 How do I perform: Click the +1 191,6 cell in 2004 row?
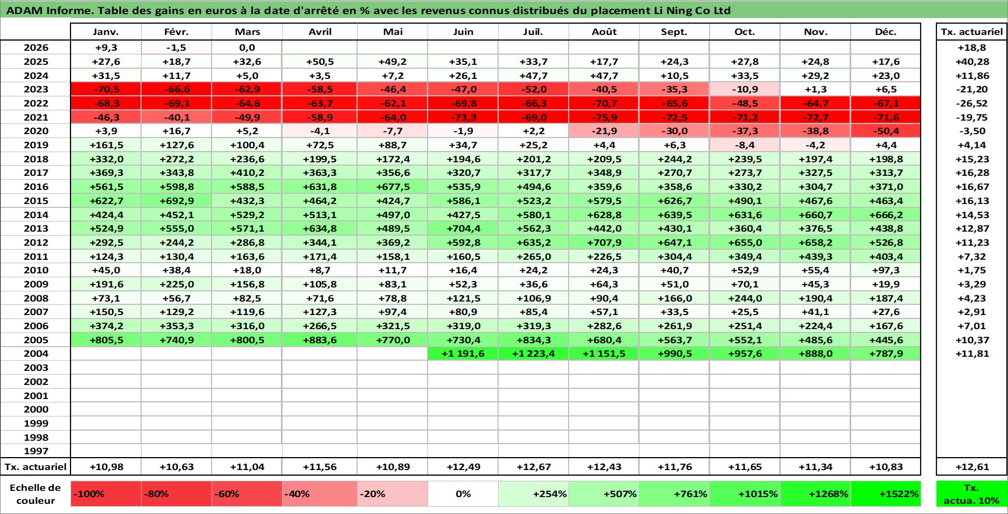click(x=463, y=353)
